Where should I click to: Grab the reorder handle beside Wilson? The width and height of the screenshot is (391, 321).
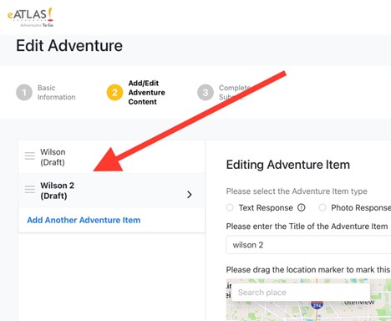pos(30,155)
